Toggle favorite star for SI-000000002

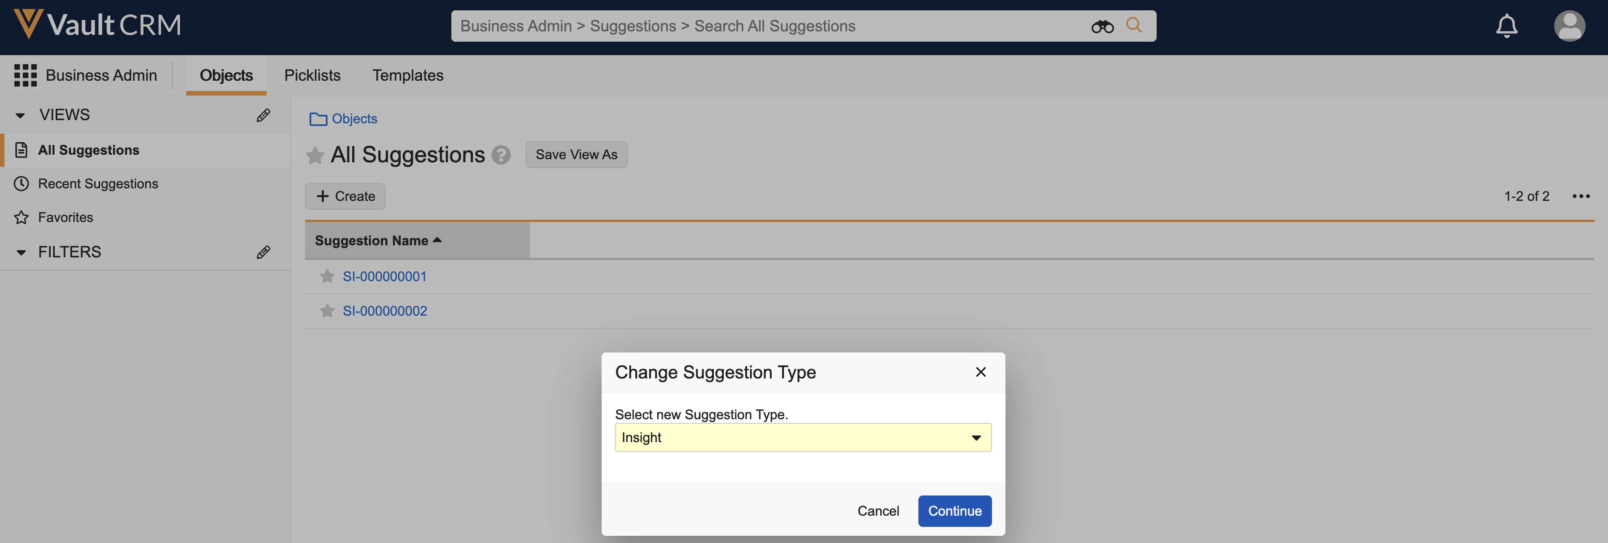pyautogui.click(x=327, y=311)
